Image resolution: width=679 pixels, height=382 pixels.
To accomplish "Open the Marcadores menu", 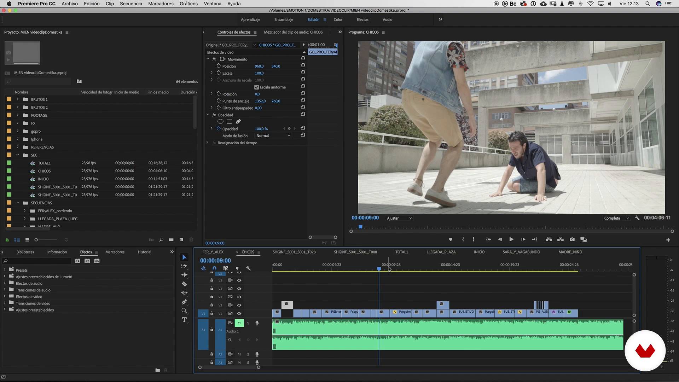I will pos(161,4).
